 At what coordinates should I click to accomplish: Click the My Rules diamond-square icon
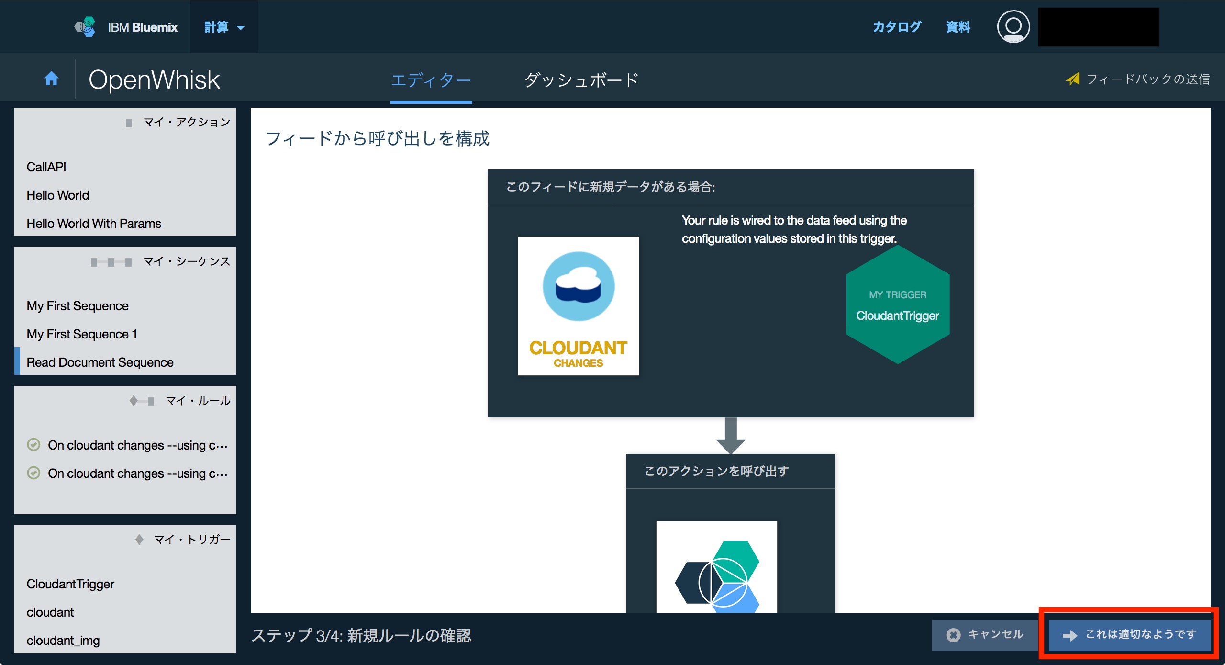click(142, 401)
